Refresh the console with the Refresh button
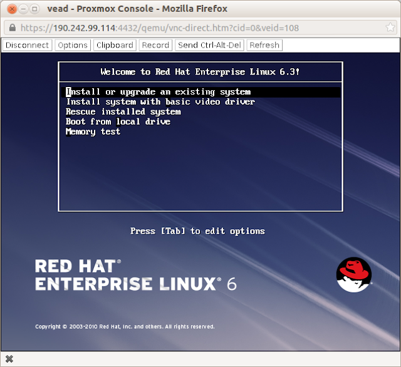 [x=264, y=45]
